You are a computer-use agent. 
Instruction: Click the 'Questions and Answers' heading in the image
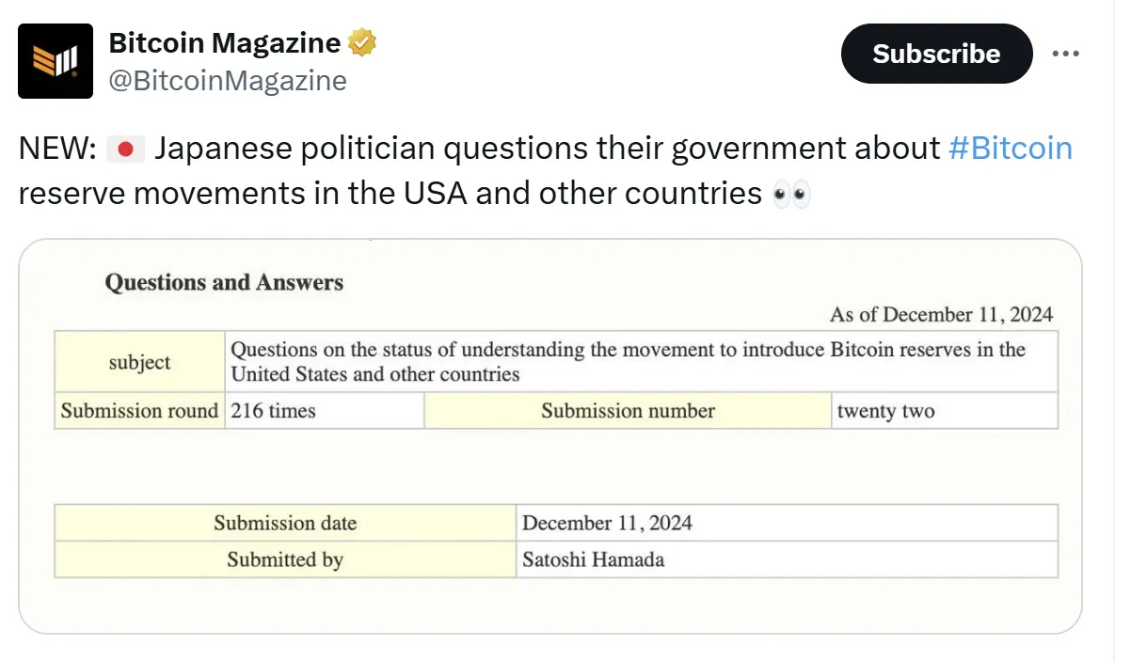click(223, 282)
